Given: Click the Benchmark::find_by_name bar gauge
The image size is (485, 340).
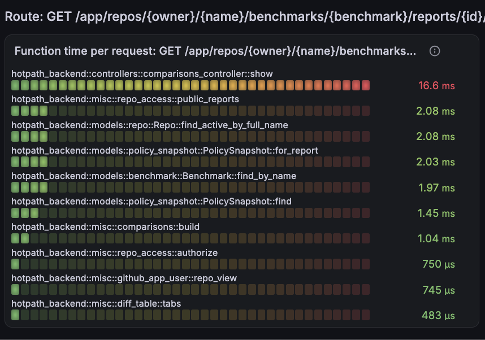Looking at the screenshot, I should [190, 188].
